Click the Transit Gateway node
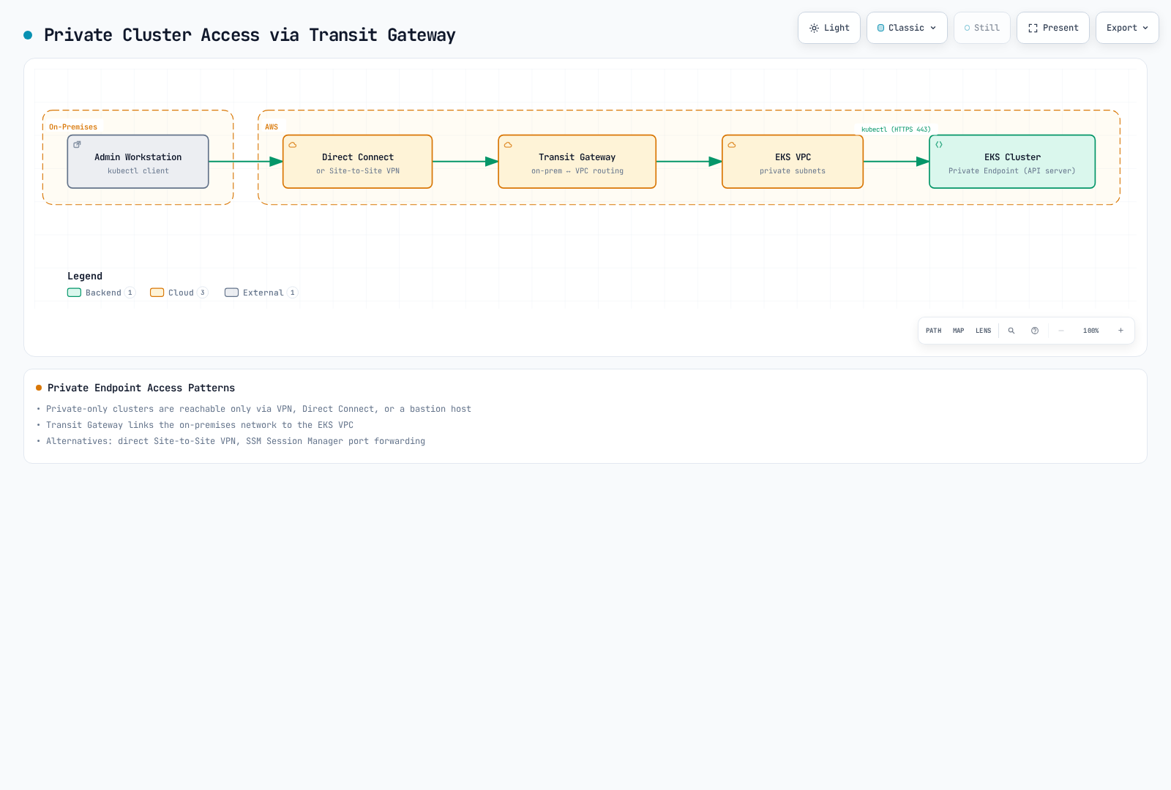The image size is (1171, 790). [577, 162]
